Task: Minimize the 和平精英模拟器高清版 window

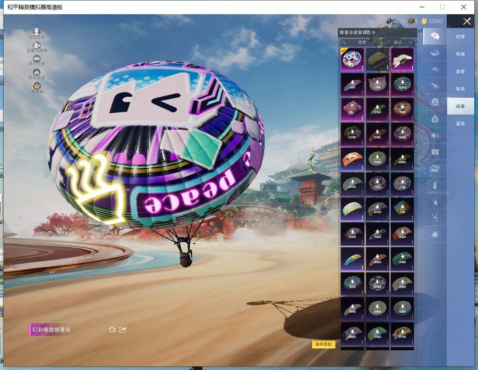Action: tap(422, 7)
